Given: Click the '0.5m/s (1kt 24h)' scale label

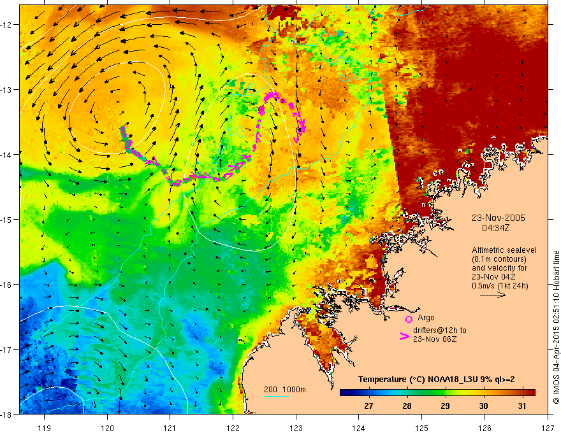Looking at the screenshot, I should (x=500, y=285).
